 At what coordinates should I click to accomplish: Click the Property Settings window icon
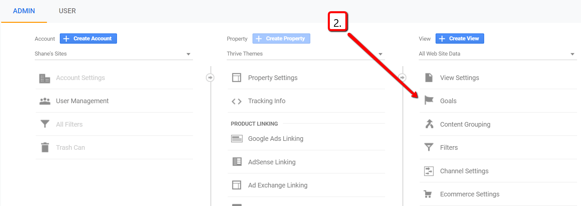(x=237, y=78)
